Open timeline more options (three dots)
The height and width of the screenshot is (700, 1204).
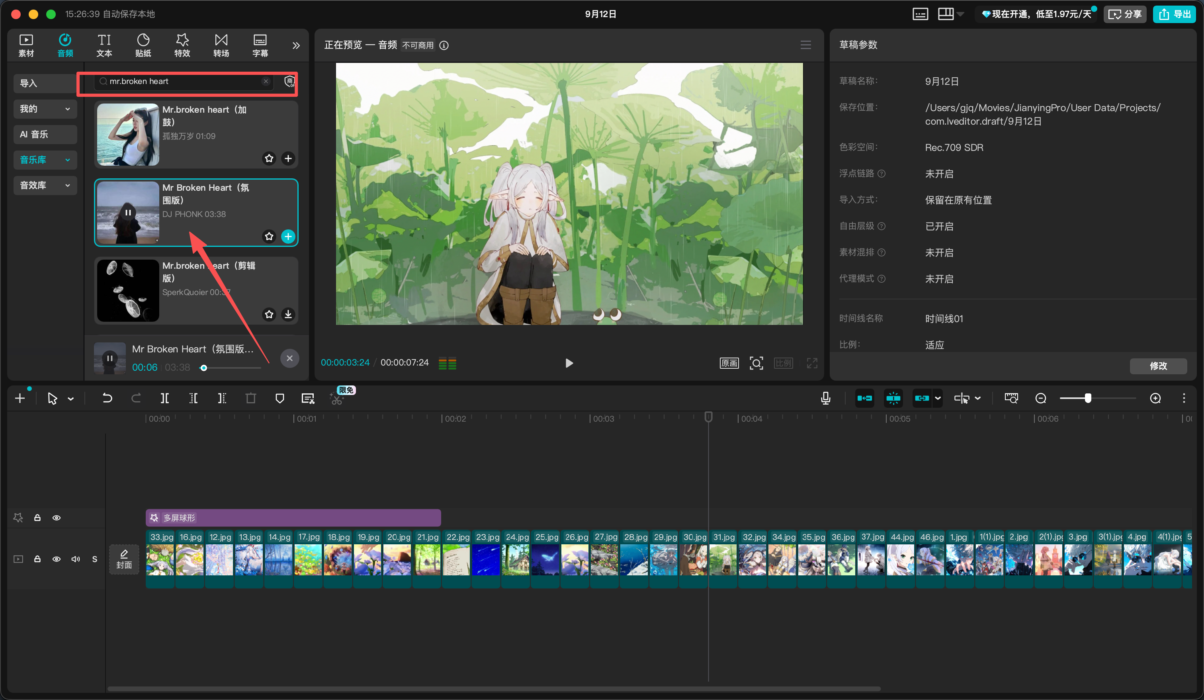point(1184,398)
